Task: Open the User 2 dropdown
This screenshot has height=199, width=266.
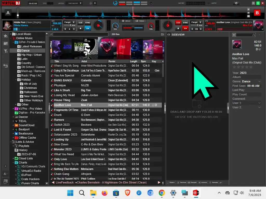Action: point(259,107)
